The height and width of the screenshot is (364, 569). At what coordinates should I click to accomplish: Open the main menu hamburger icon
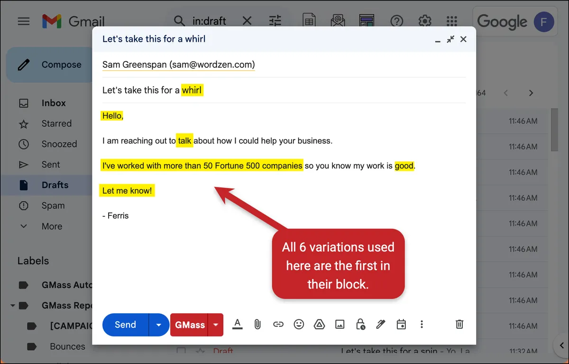pyautogui.click(x=24, y=21)
